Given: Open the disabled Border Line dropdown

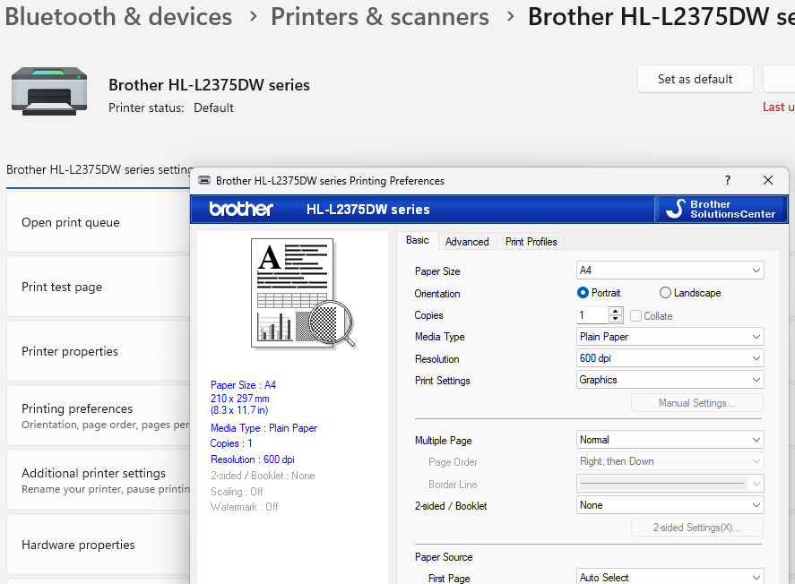Looking at the screenshot, I should tap(670, 483).
